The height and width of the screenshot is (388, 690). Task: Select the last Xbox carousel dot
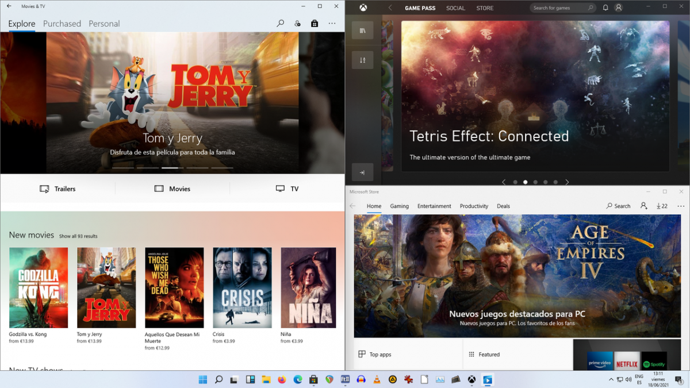(x=555, y=182)
